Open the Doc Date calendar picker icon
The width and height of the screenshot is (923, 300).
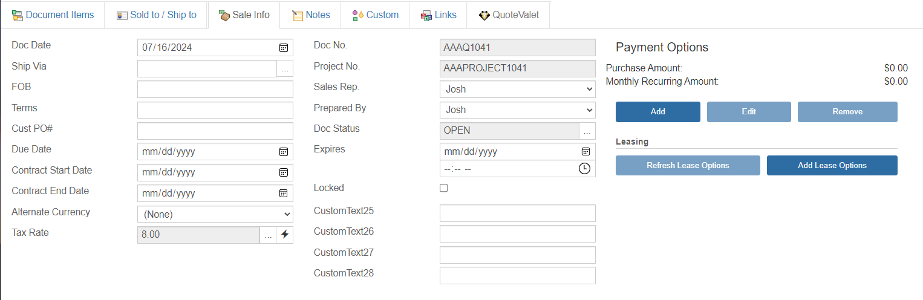coord(283,47)
